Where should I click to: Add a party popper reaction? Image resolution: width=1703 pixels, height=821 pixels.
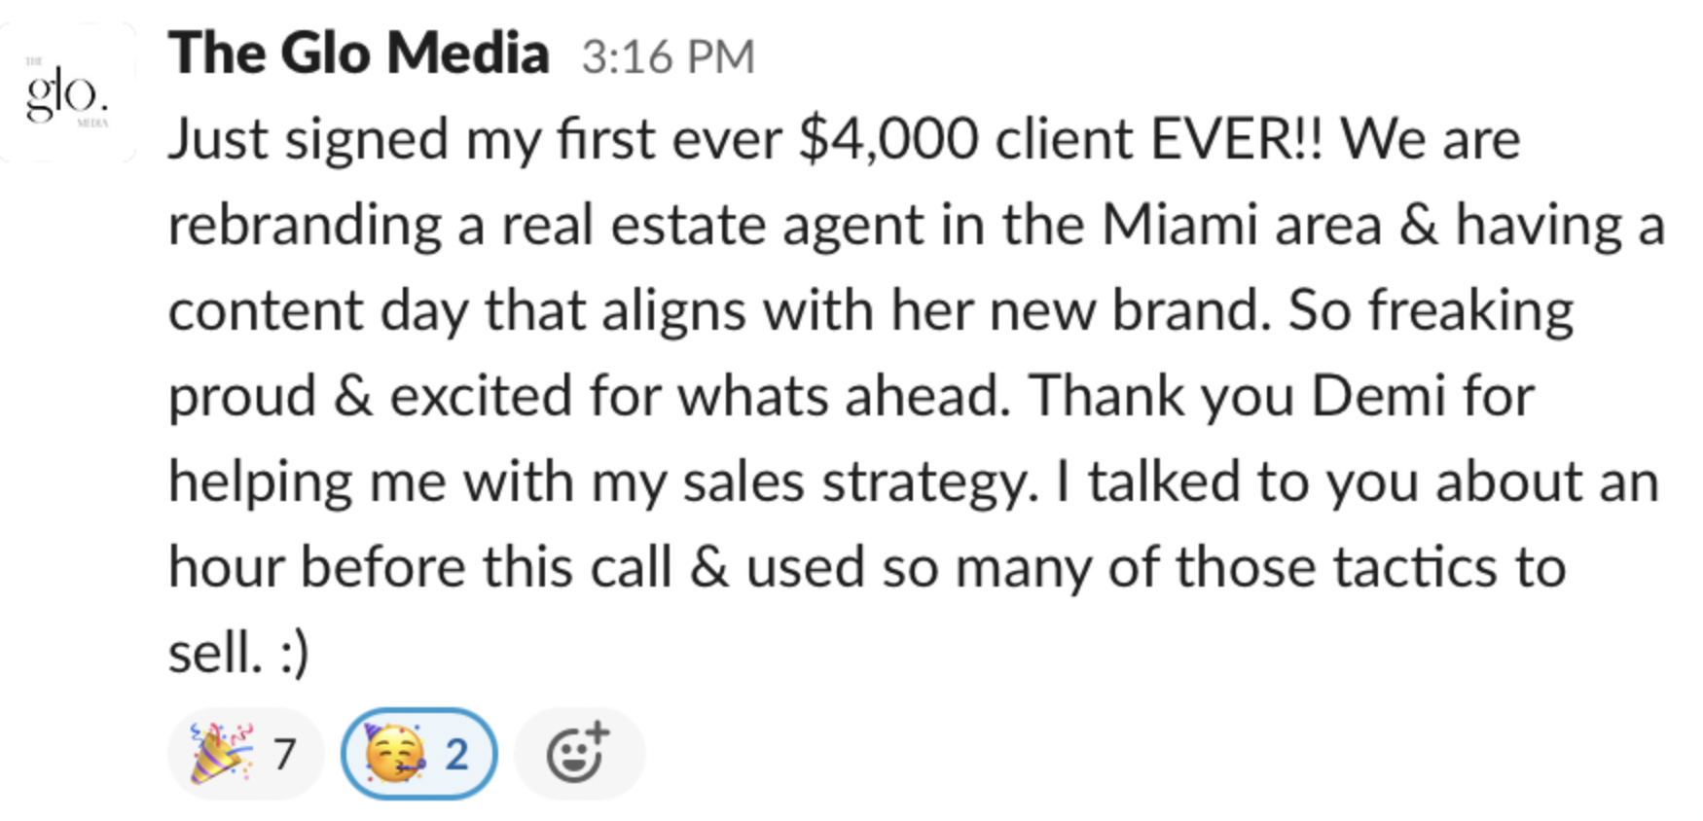pyautogui.click(x=244, y=754)
